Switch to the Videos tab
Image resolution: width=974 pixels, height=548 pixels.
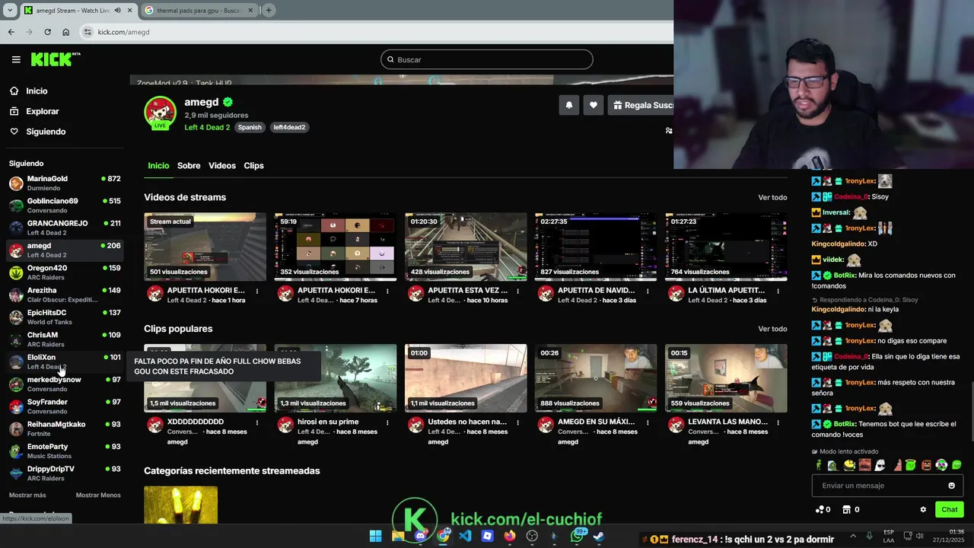222,165
